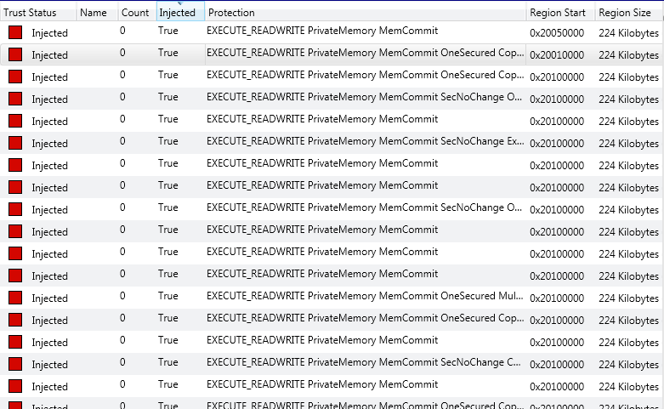The height and width of the screenshot is (409, 664).
Task: Click 224 Kilobytes in the OneSecured Mul... row
Action: (629, 298)
